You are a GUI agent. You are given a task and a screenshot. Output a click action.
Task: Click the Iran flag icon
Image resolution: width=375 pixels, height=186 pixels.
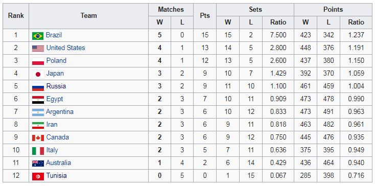click(38, 125)
